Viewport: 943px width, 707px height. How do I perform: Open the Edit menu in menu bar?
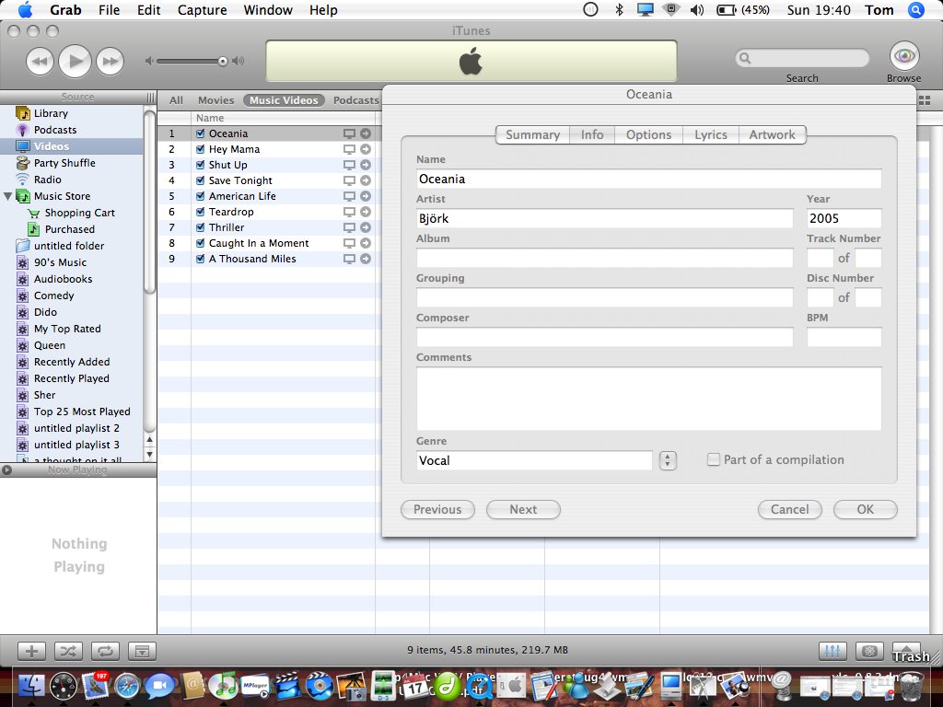point(148,10)
